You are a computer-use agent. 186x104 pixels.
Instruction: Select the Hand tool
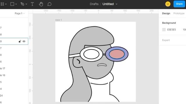pos(41,4)
